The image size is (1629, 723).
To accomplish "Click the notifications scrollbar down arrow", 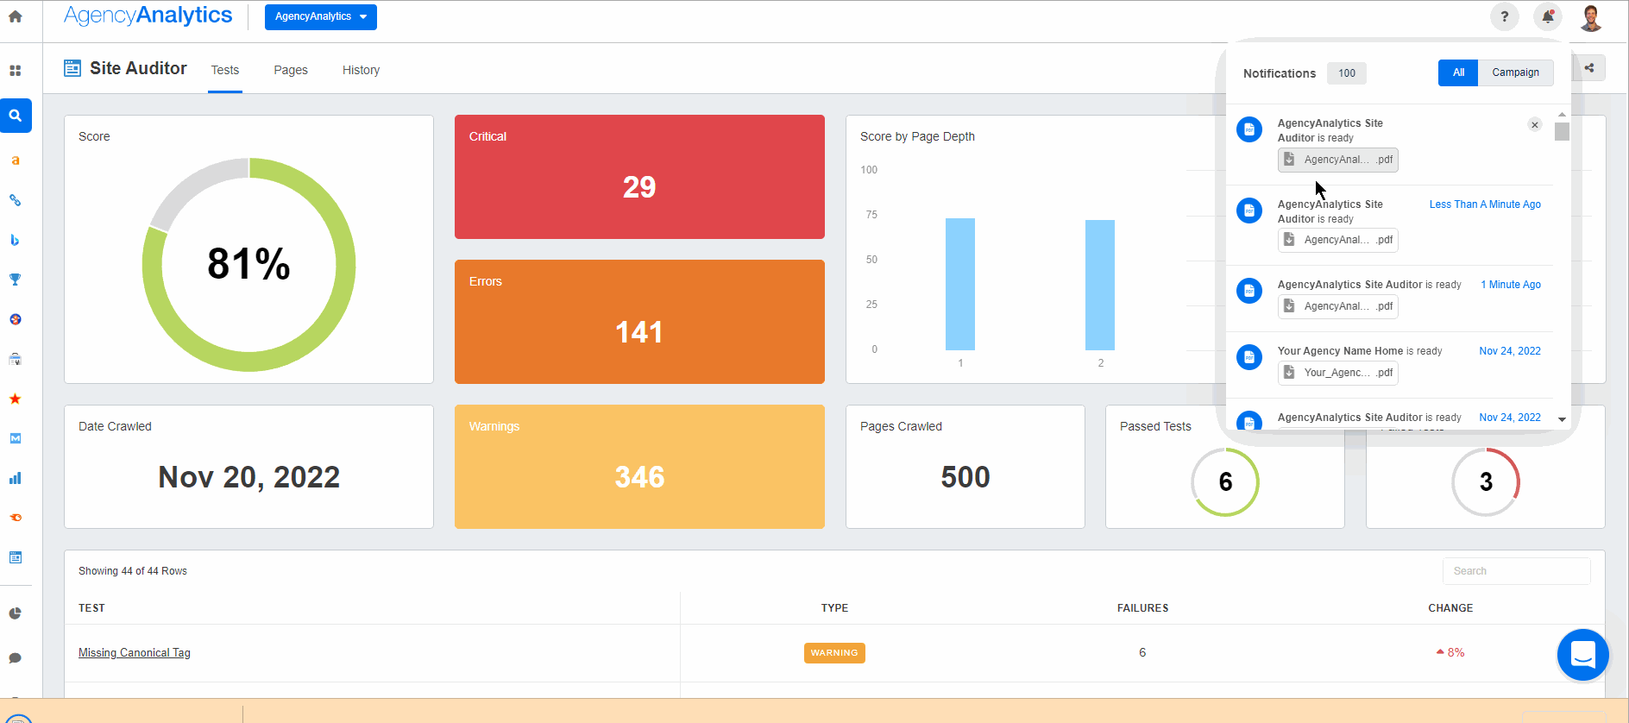I will [1562, 419].
